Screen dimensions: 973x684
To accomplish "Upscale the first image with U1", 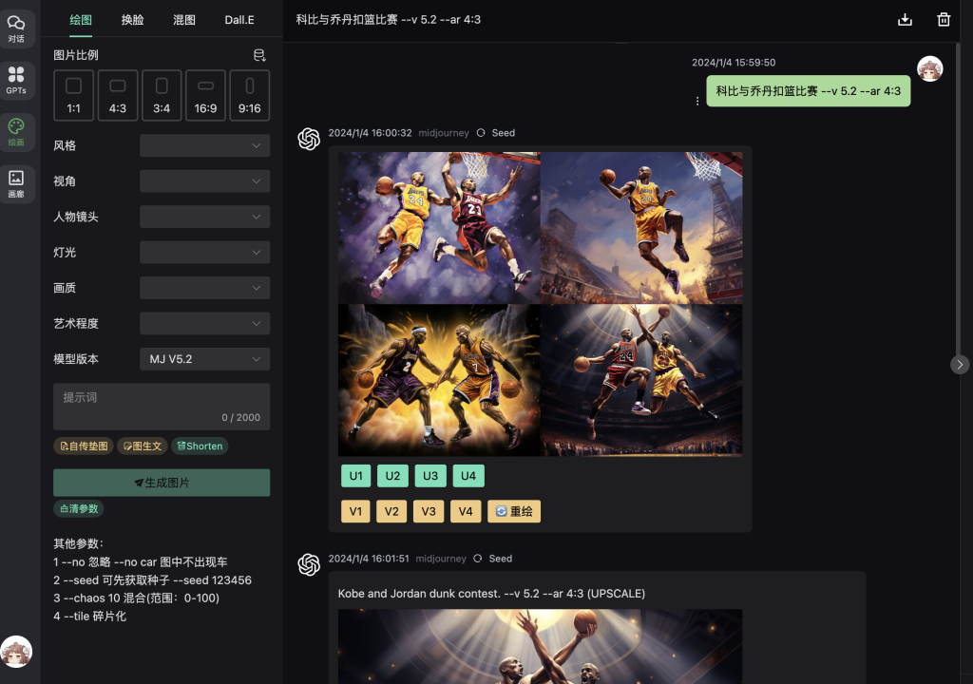I will pos(354,475).
